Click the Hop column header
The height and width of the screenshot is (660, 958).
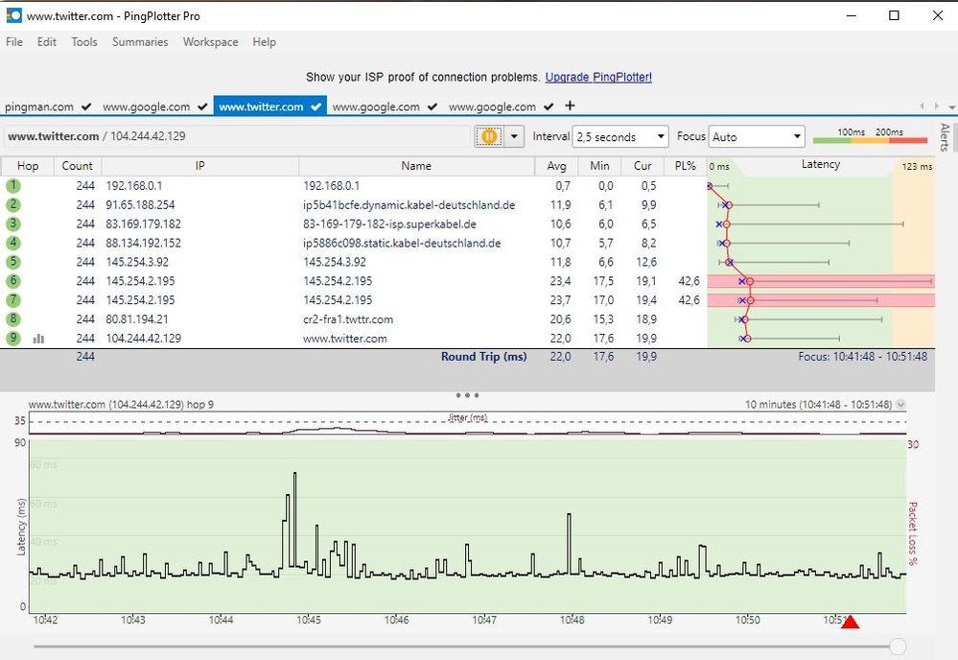[x=28, y=166]
